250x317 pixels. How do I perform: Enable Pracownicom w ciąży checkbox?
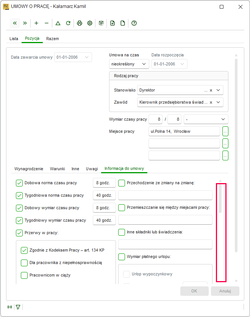24,275
